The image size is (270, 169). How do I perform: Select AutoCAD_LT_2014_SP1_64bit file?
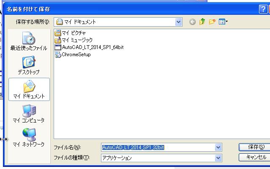[89, 47]
